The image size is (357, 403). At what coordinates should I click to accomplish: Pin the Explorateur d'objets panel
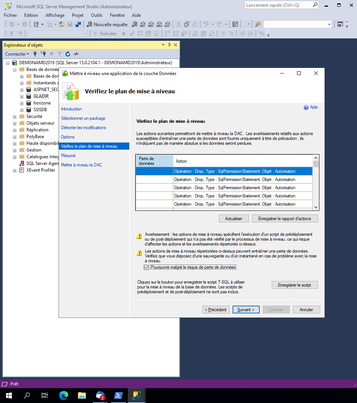click(170, 45)
